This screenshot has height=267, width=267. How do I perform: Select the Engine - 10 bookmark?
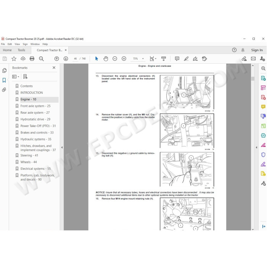[28, 99]
